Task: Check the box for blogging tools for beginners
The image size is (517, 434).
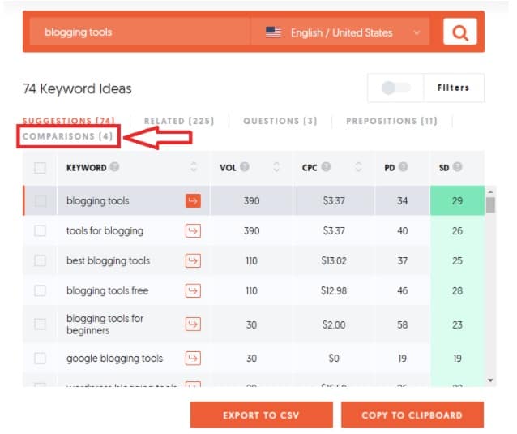Action: pyautogui.click(x=40, y=324)
